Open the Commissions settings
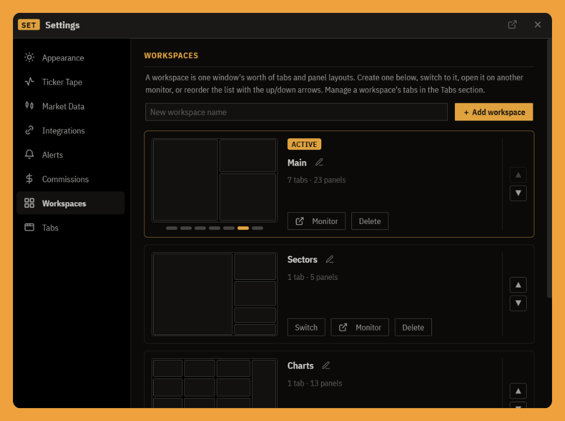The image size is (565, 421). click(71, 179)
